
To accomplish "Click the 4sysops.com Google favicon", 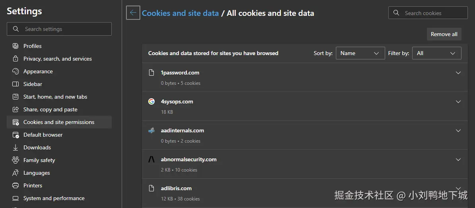I will [x=151, y=101].
